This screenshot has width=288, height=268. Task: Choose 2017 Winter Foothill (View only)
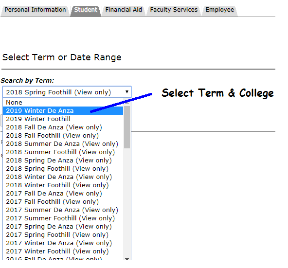click(x=63, y=251)
